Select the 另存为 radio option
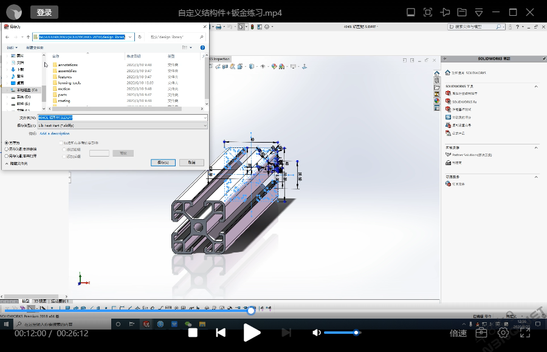This screenshot has height=352, width=547. point(7,143)
